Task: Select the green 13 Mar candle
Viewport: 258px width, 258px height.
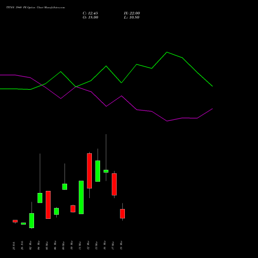Action: [98, 171]
